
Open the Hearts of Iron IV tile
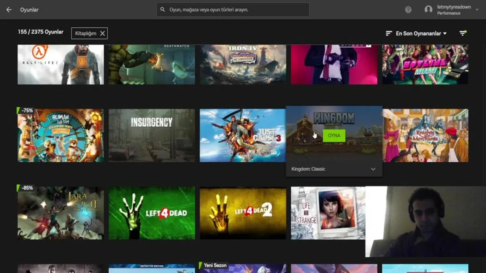[243, 64]
